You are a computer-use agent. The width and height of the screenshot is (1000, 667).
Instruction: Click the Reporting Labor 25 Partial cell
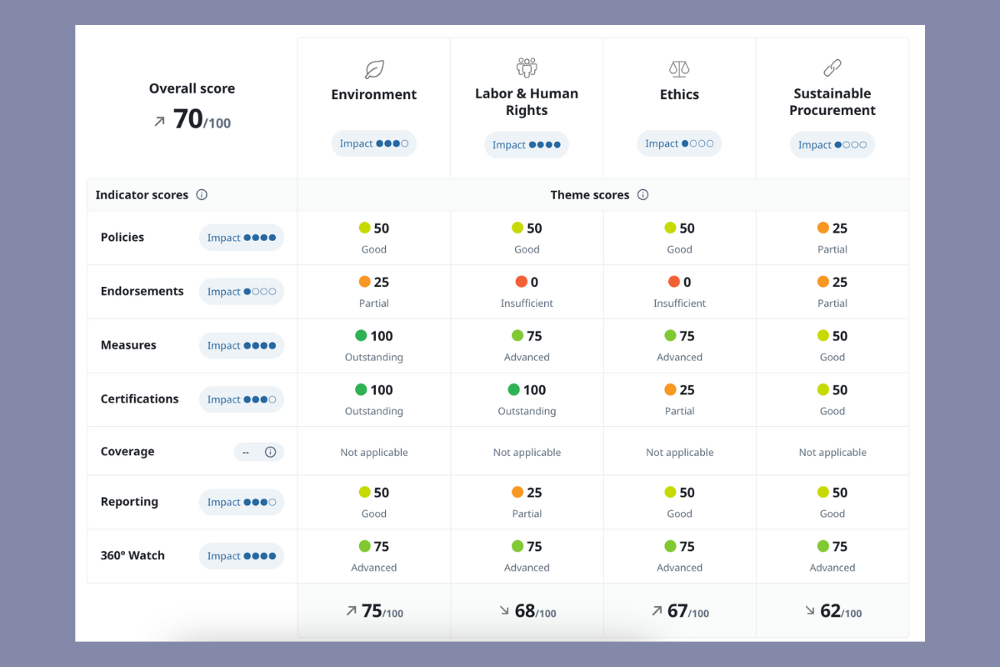pos(527,502)
